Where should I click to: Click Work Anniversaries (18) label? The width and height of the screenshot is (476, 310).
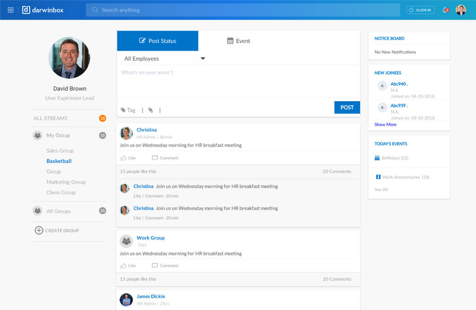(x=406, y=177)
